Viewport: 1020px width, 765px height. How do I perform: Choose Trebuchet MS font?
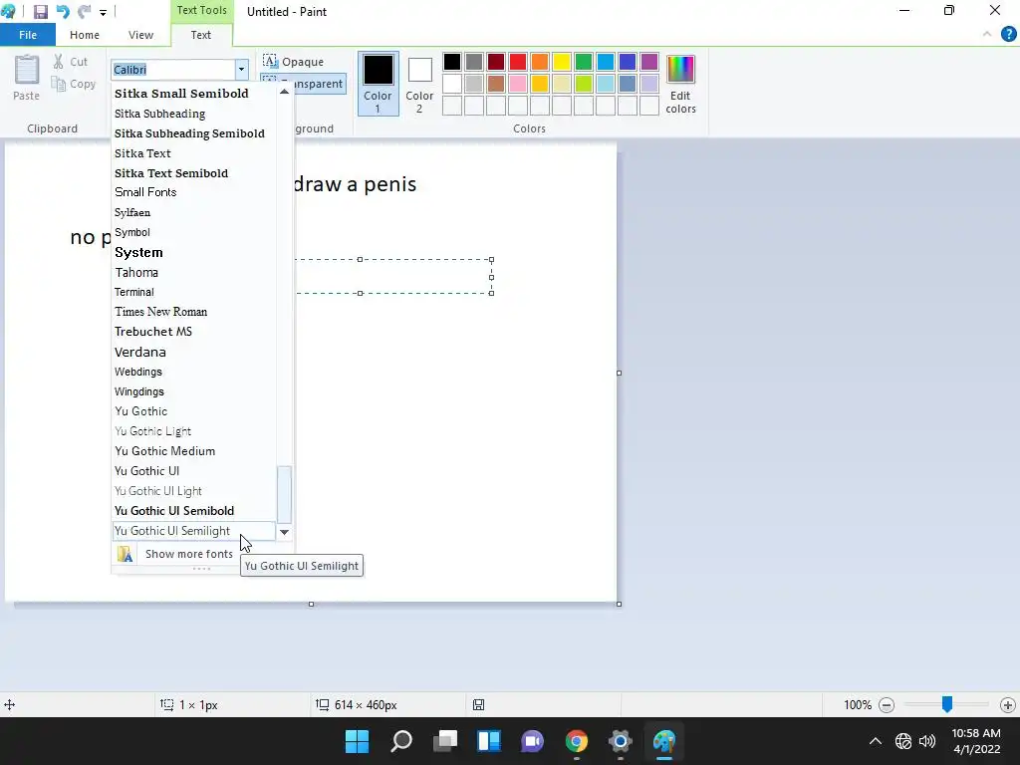[x=194, y=332]
